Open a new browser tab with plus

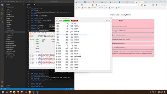pos(146,2)
